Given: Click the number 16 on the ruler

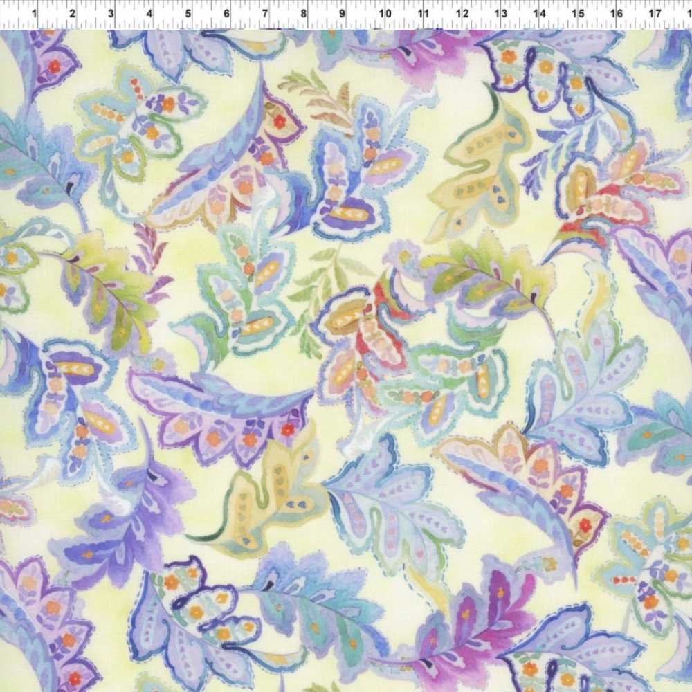Looking at the screenshot, I should coord(617,13).
